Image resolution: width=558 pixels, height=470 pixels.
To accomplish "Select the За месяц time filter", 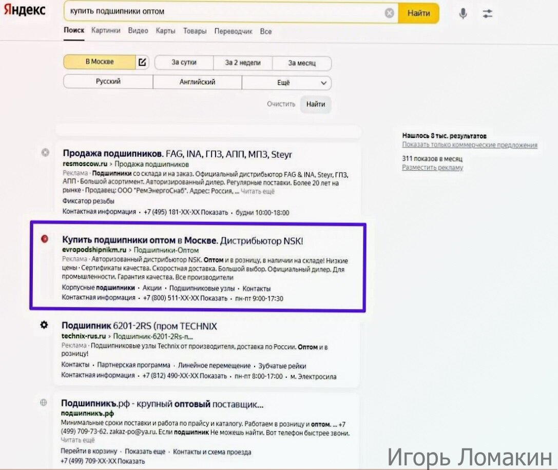I will coord(302,63).
